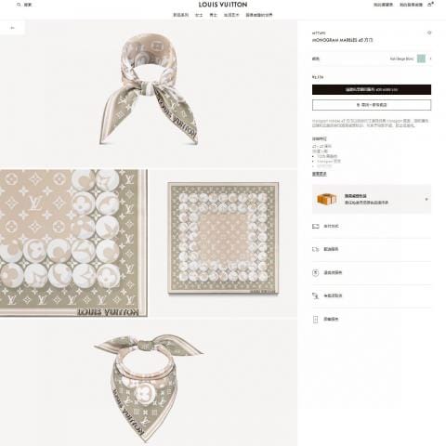Click the payment card icon row
This screenshot has height=446, width=446.
372,227
